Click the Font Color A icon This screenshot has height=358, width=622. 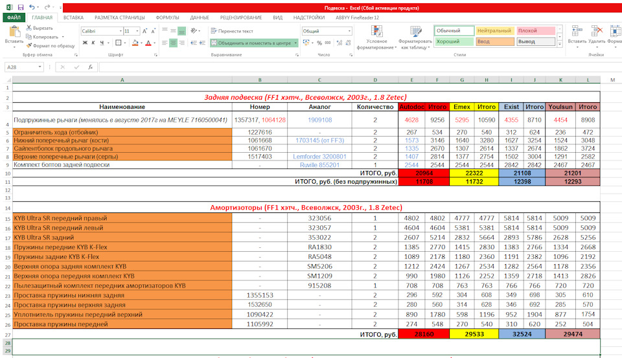pyautogui.click(x=148, y=43)
